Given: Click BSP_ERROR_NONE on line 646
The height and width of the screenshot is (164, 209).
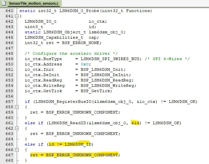Looking at the screenshot, I should pos(81,43).
